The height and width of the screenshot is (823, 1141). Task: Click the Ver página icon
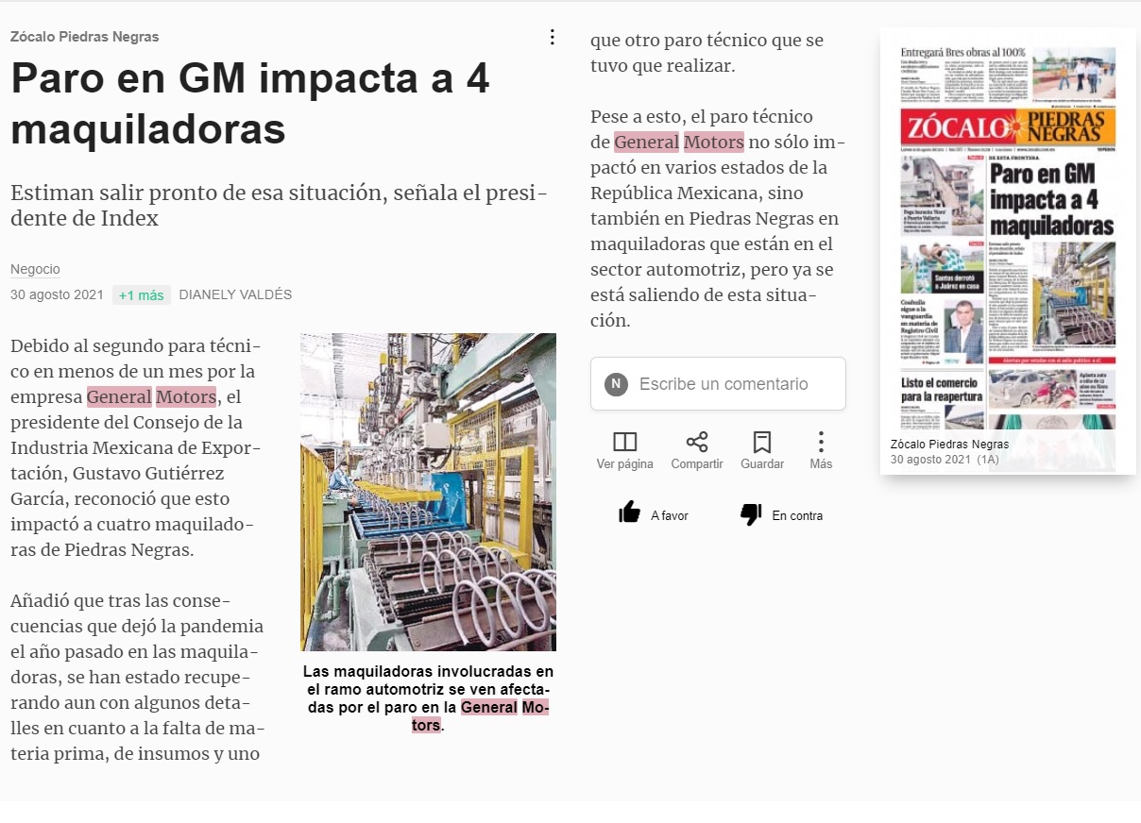pos(624,442)
